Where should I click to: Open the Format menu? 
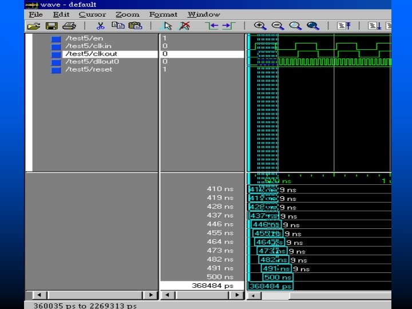[x=163, y=14]
